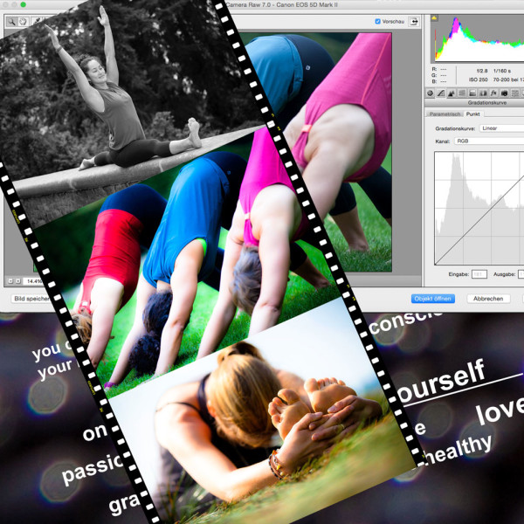The width and height of the screenshot is (524, 524).
Task: Open the Lens Corrections panel icon
Action: pyautogui.click(x=483, y=93)
